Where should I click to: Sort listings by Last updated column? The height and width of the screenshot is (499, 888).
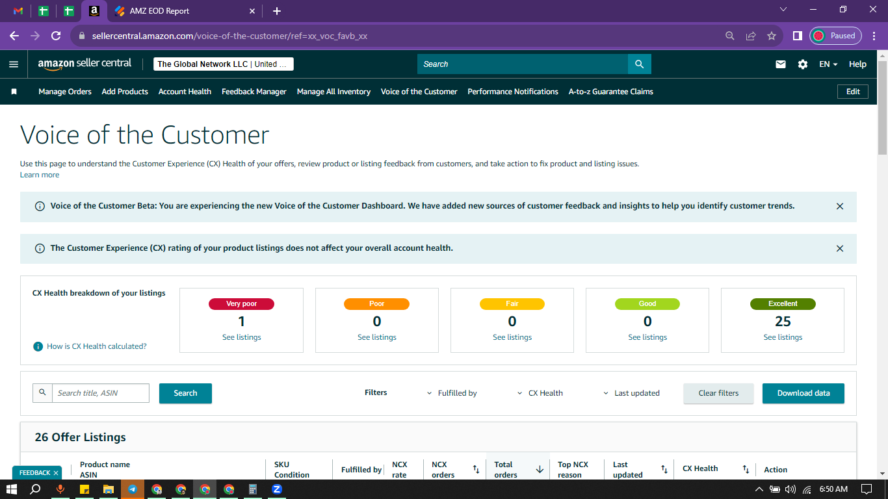pyautogui.click(x=664, y=469)
